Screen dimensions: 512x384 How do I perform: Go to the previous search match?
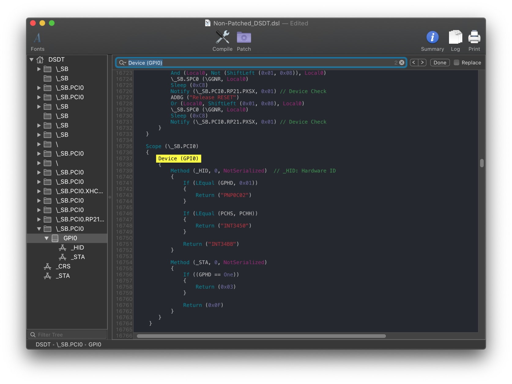click(x=414, y=63)
